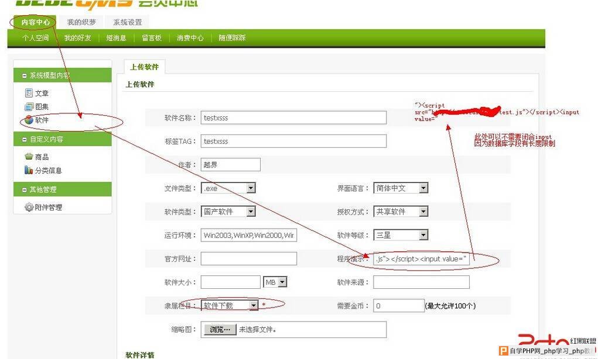Open the 图集 sidebar link

click(x=42, y=107)
